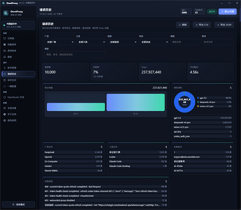
Task: Select the 费用账单 billing icon
Action: (5, 51)
